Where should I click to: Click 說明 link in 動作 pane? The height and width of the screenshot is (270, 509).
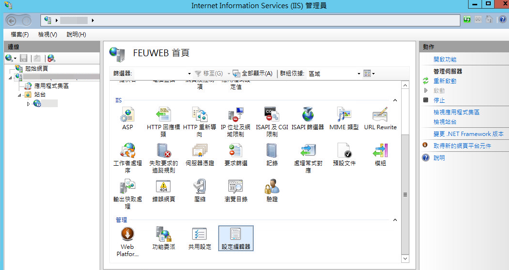click(x=439, y=158)
